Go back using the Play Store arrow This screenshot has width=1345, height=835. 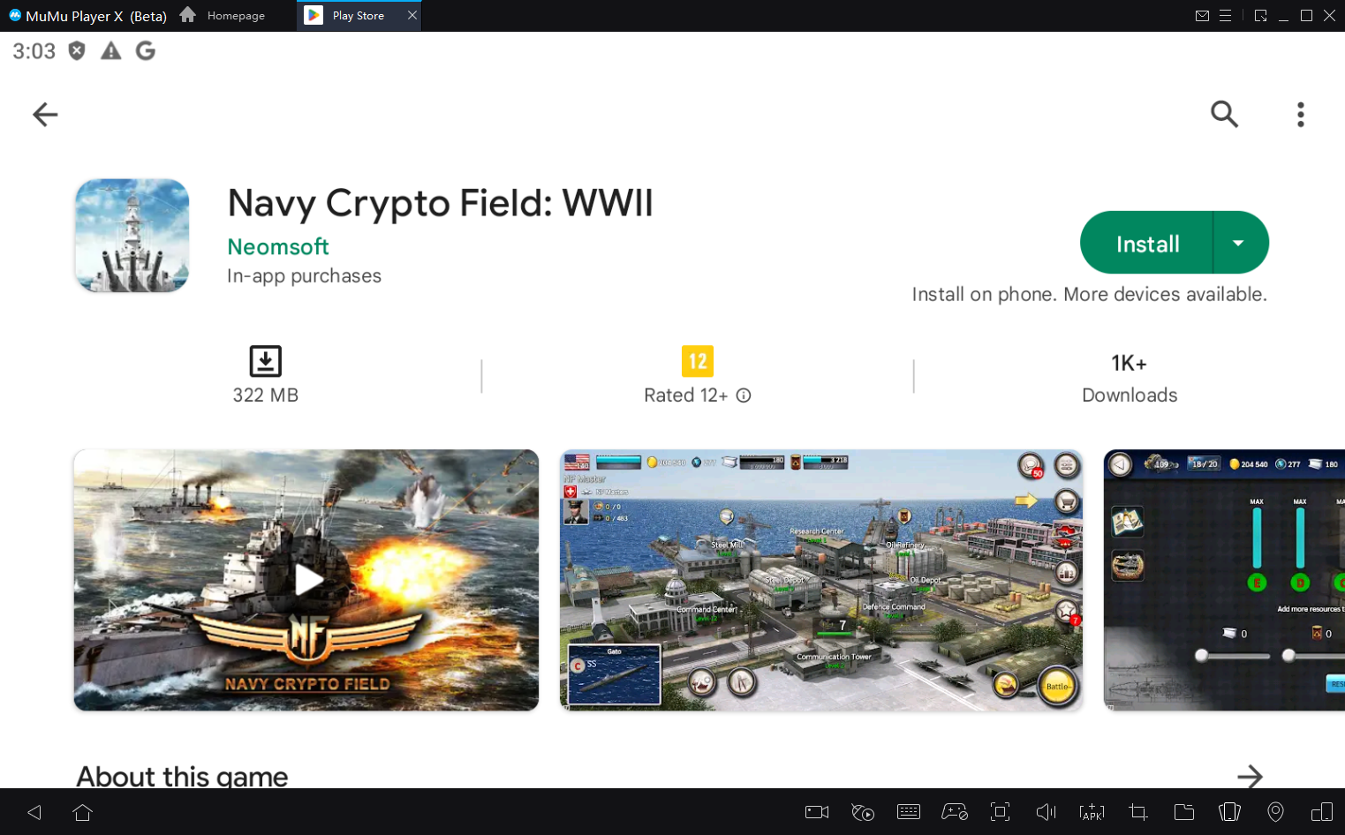(x=45, y=114)
